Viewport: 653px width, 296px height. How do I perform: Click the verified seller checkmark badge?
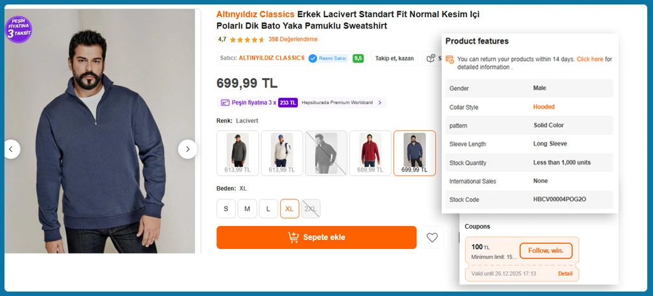tap(312, 58)
